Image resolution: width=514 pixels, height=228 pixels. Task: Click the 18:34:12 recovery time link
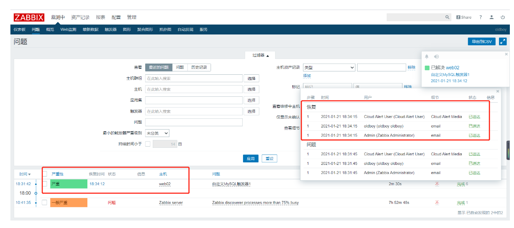pos(97,184)
